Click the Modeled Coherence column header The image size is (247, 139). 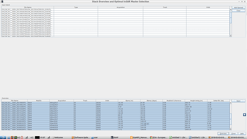pos(174,101)
